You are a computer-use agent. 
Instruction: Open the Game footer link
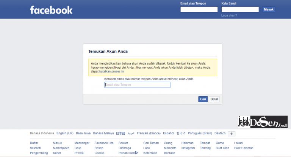pyautogui.click(x=220, y=143)
